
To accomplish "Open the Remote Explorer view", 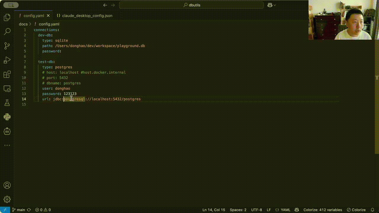I will click(7, 88).
